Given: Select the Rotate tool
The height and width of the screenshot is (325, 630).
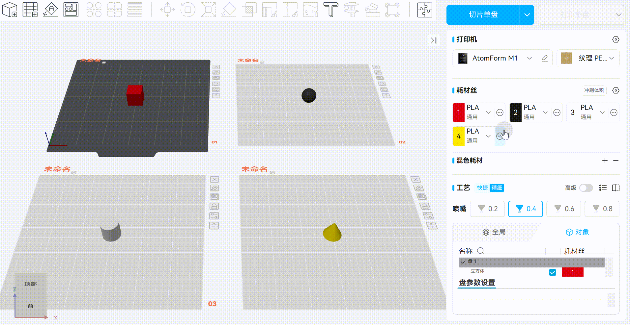Looking at the screenshot, I should click(188, 10).
